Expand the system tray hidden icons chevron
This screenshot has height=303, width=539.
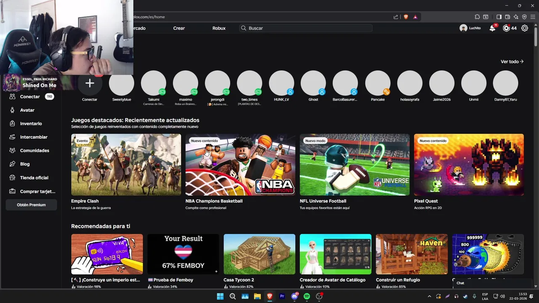pyautogui.click(x=430, y=296)
